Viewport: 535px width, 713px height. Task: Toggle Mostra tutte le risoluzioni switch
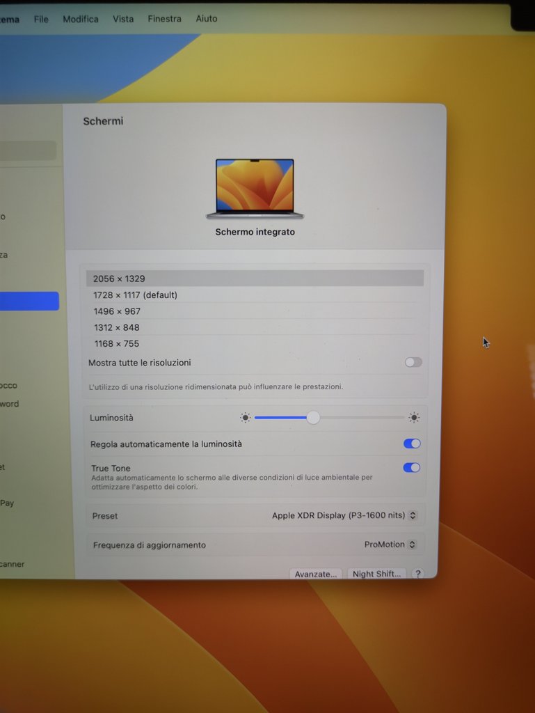(413, 362)
